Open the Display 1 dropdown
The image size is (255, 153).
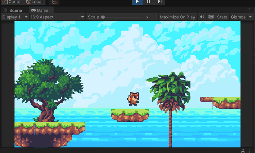click(15, 17)
